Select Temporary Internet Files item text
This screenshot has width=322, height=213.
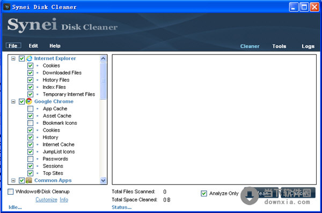pos(69,94)
